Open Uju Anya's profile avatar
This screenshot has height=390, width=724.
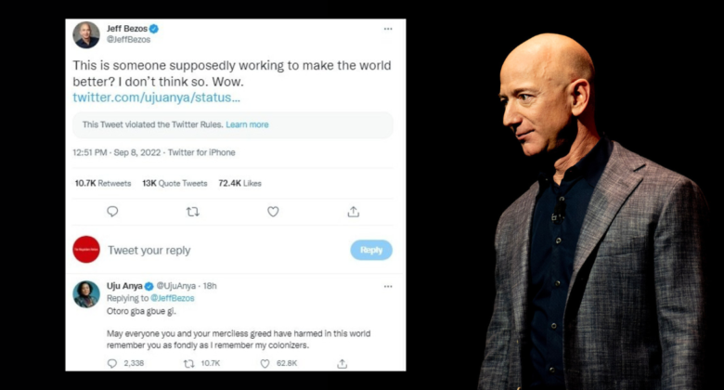[86, 294]
